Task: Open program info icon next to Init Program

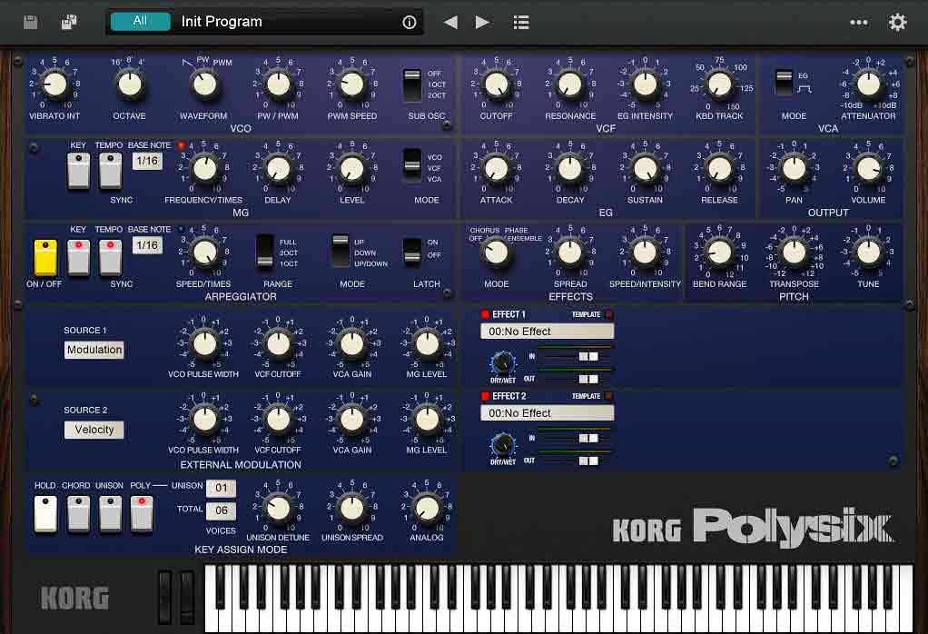Action: tap(410, 23)
